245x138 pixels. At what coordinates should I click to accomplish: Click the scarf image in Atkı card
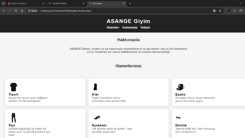(x=95, y=87)
